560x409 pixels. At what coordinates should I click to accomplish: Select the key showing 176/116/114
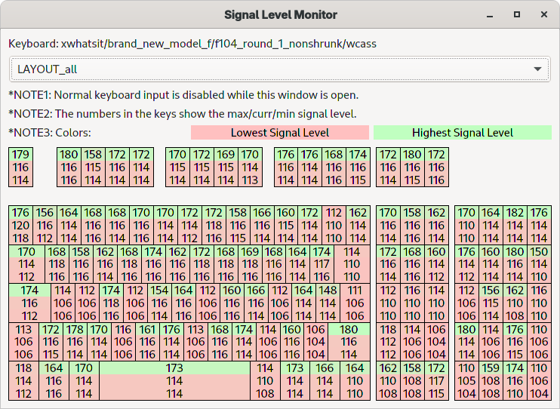[286, 168]
